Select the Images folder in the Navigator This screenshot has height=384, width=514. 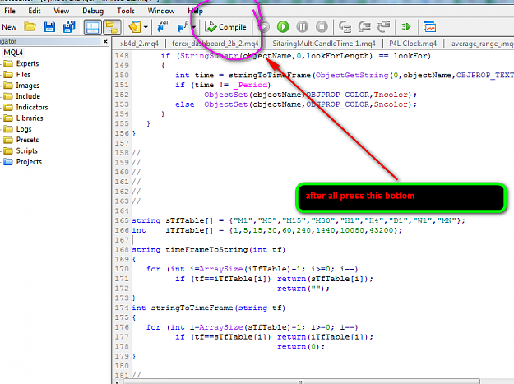(27, 86)
